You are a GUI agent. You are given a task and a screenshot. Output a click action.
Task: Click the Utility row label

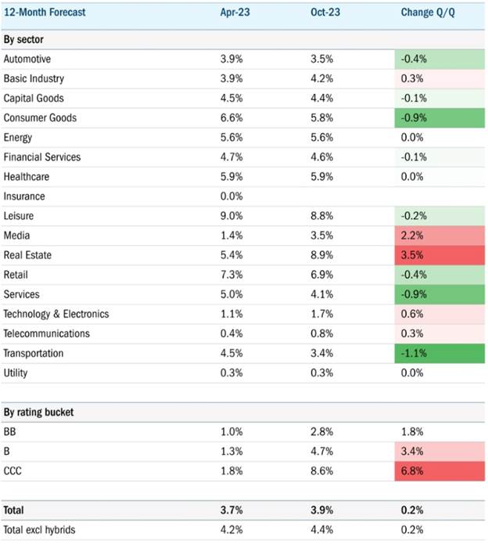[16, 373]
